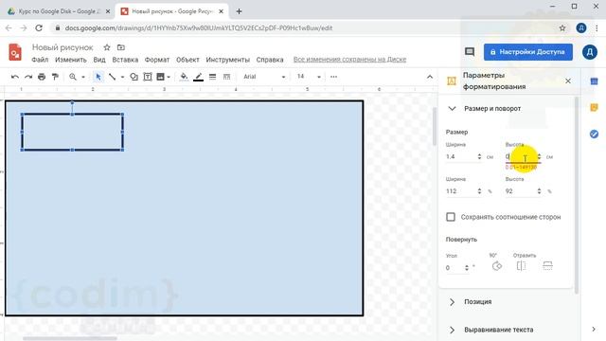Open the Справка menu

[x=270, y=60]
